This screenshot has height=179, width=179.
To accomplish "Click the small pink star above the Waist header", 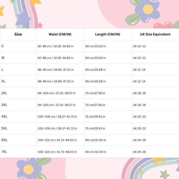I will (40, 25).
